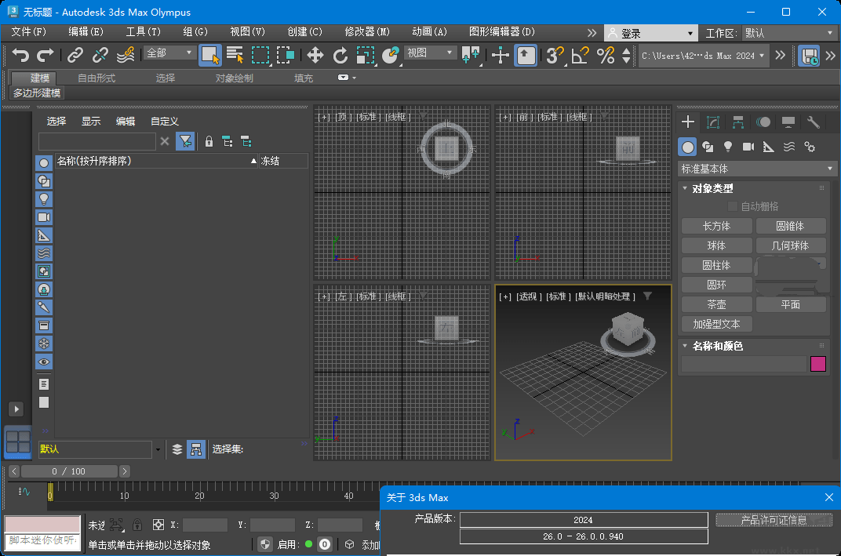
Task: Open the 修改器(M) menu
Action: click(366, 32)
